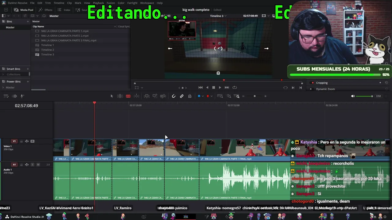Select Timeline 3 in media pool
Viewport: 392px width, 220px height.
pos(47,54)
